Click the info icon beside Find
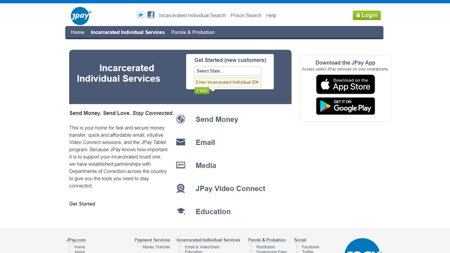This screenshot has height=253, width=450. (x=213, y=90)
